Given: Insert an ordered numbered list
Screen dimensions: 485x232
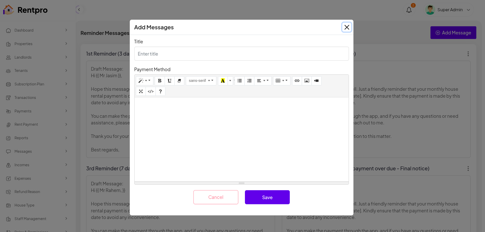Looking at the screenshot, I should [249, 81].
